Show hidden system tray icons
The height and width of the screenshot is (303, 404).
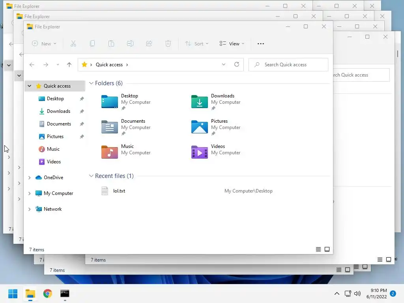pos(337,294)
